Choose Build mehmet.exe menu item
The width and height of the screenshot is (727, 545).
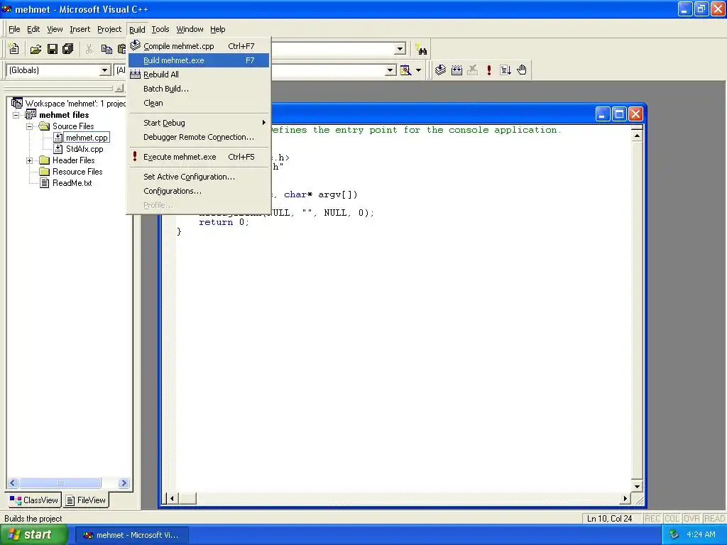pyautogui.click(x=199, y=60)
